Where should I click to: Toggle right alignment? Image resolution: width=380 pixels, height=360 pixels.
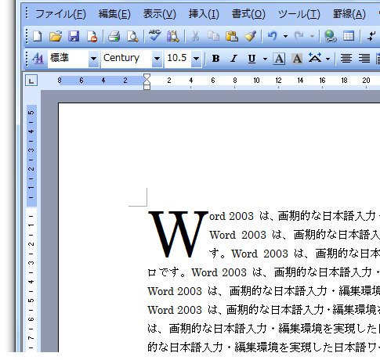[364, 59]
